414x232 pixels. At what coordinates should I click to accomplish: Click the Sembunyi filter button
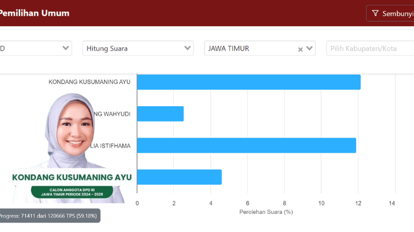(x=390, y=13)
